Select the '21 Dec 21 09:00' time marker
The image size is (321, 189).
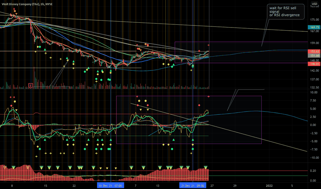[193, 186]
